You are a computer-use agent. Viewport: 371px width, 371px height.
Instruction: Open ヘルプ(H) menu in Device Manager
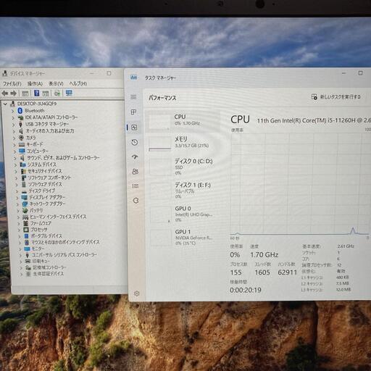coord(78,84)
